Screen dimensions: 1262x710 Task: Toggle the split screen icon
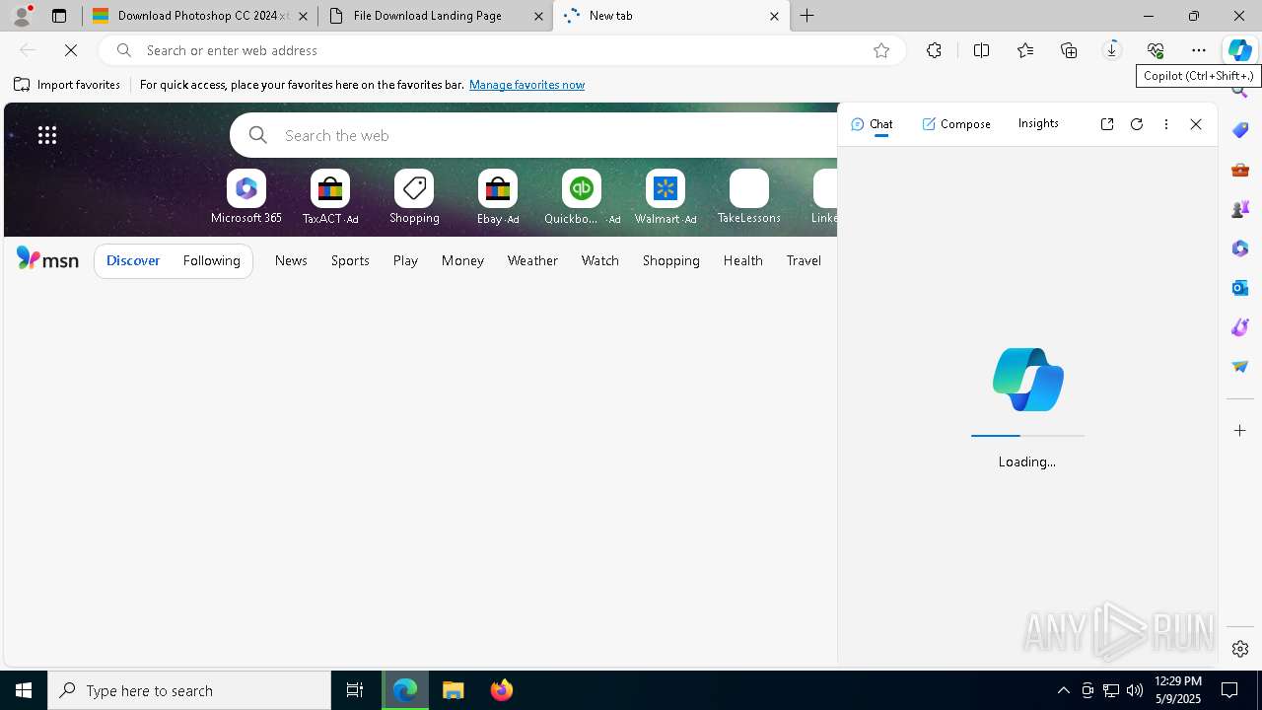(x=981, y=50)
